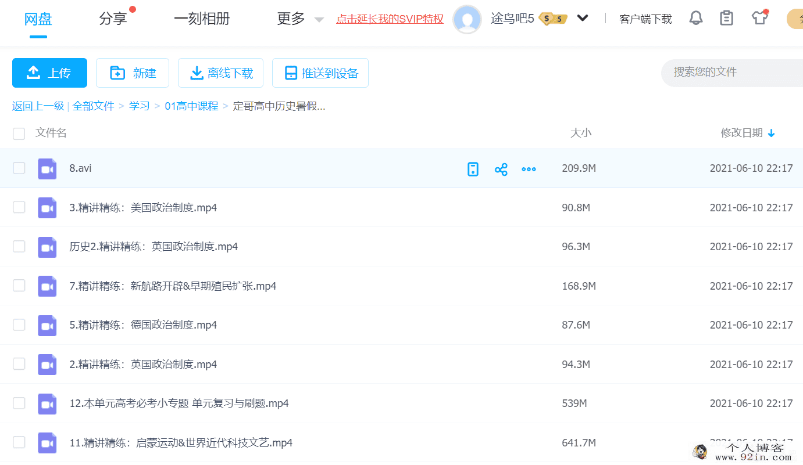Sort by the 文件名 column header

pos(51,133)
